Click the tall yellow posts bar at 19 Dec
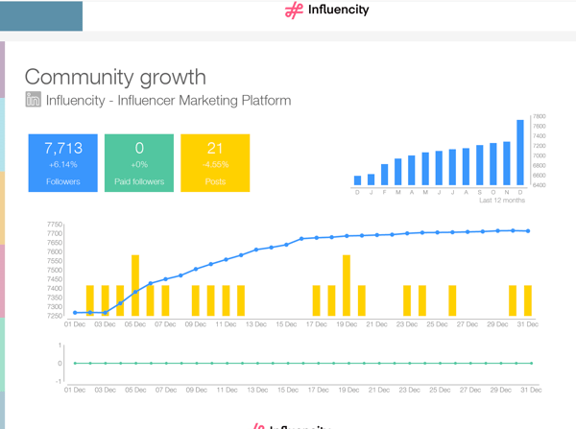The image size is (576, 429). (347, 285)
